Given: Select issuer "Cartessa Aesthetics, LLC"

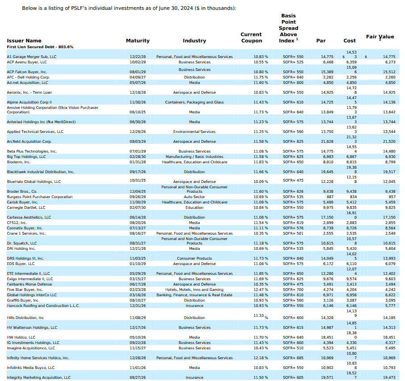Looking at the screenshot, I should tap(29, 218).
